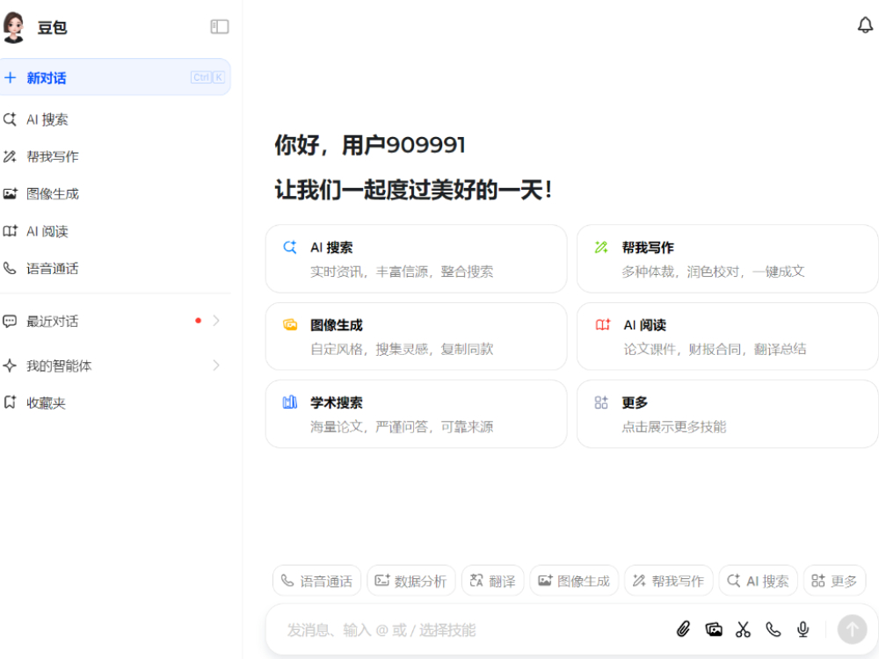The image size is (879, 659).
Task: Open AI 搜索 in the sidebar
Action: [x=114, y=119]
